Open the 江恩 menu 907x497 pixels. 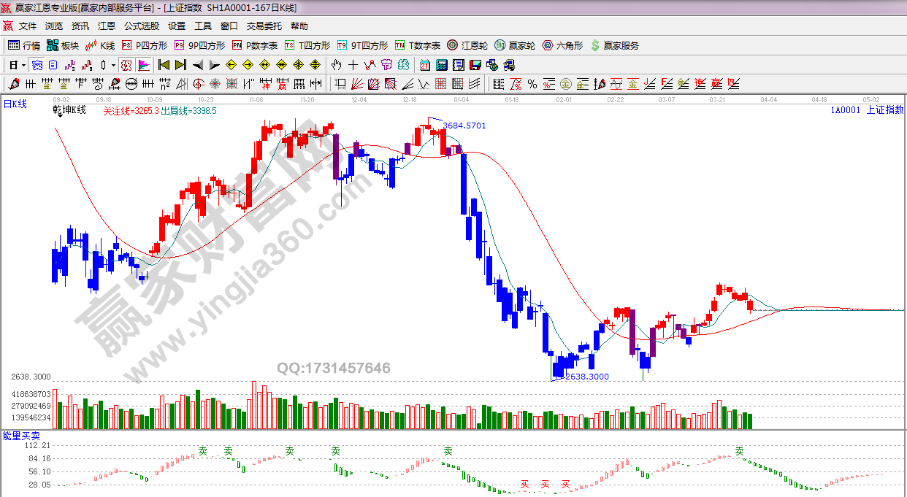coord(106,26)
